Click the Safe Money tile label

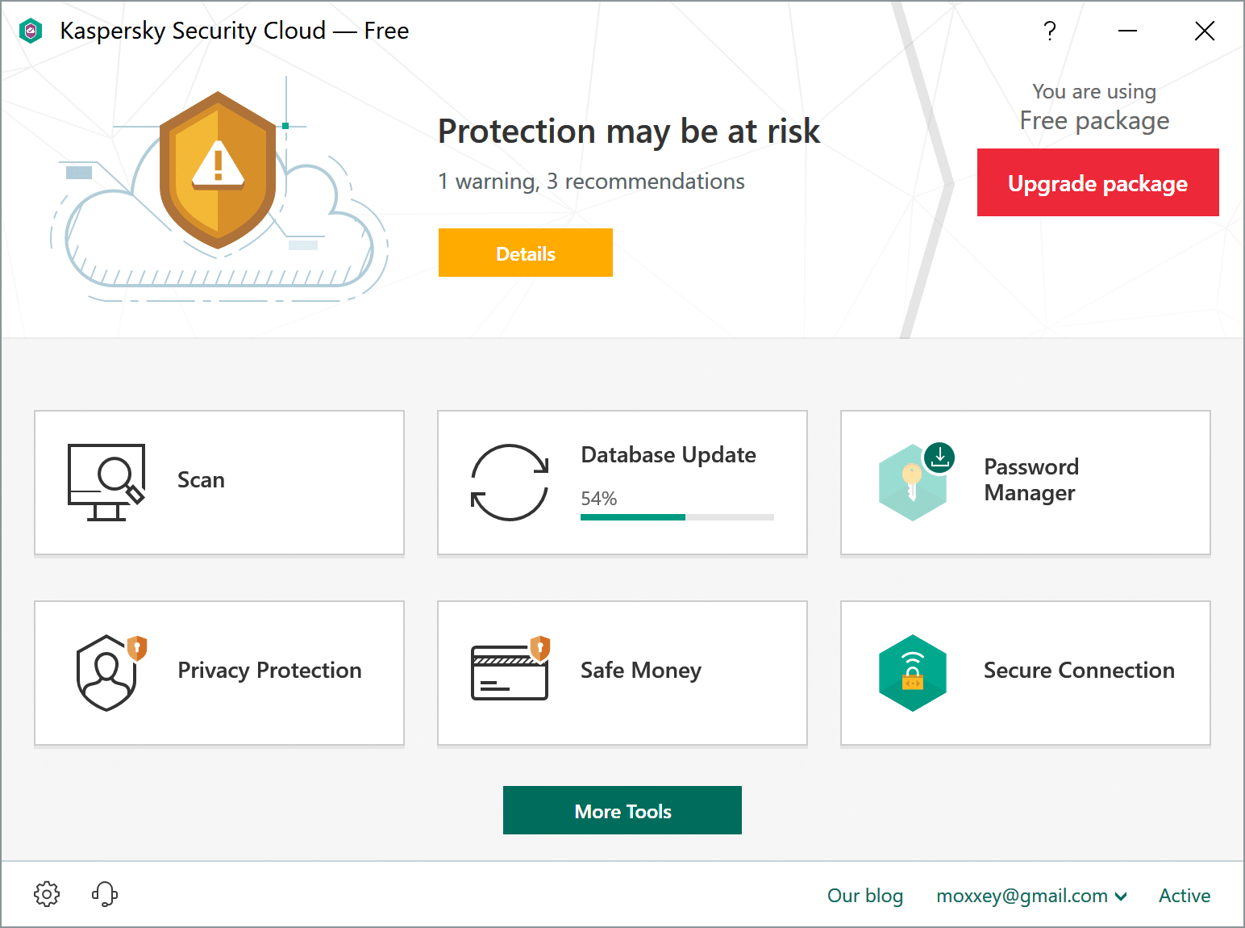(x=641, y=671)
